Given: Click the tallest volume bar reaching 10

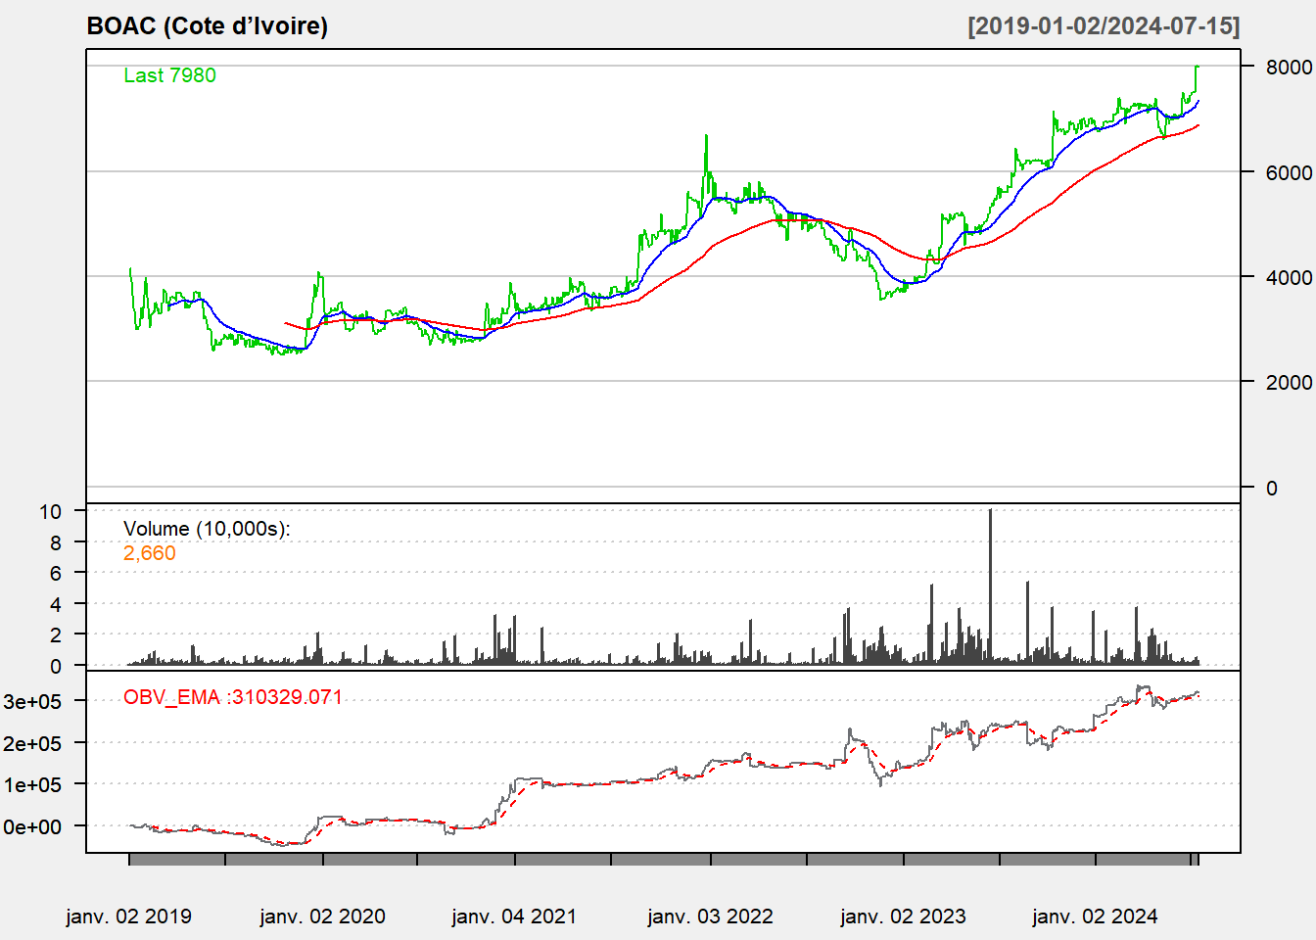Looking at the screenshot, I should pos(990,587).
